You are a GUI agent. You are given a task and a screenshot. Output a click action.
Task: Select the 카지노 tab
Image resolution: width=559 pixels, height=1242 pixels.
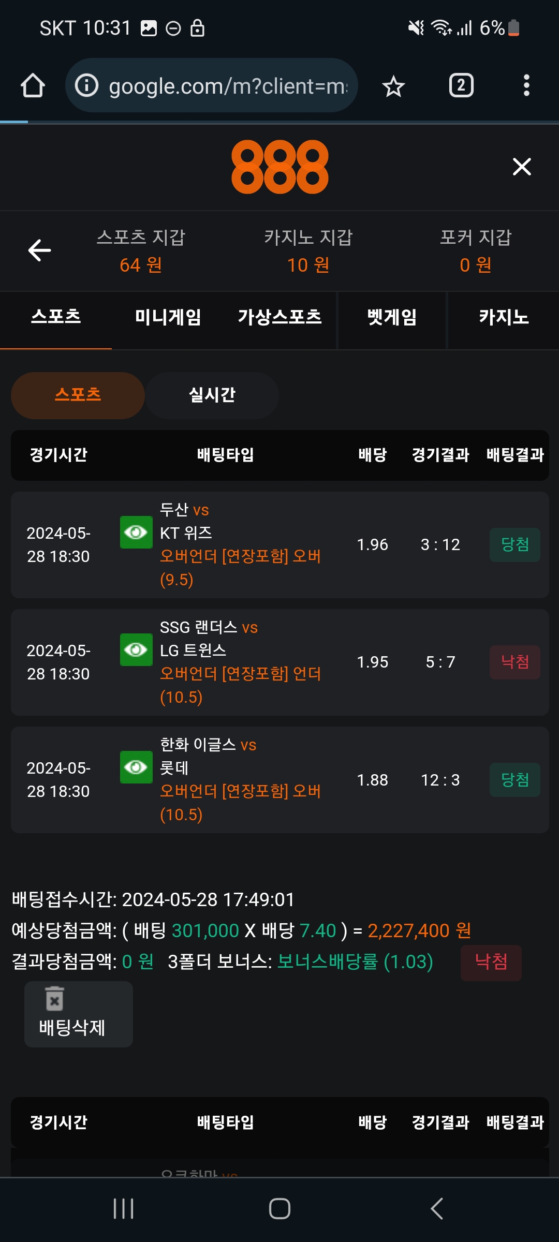(x=503, y=317)
